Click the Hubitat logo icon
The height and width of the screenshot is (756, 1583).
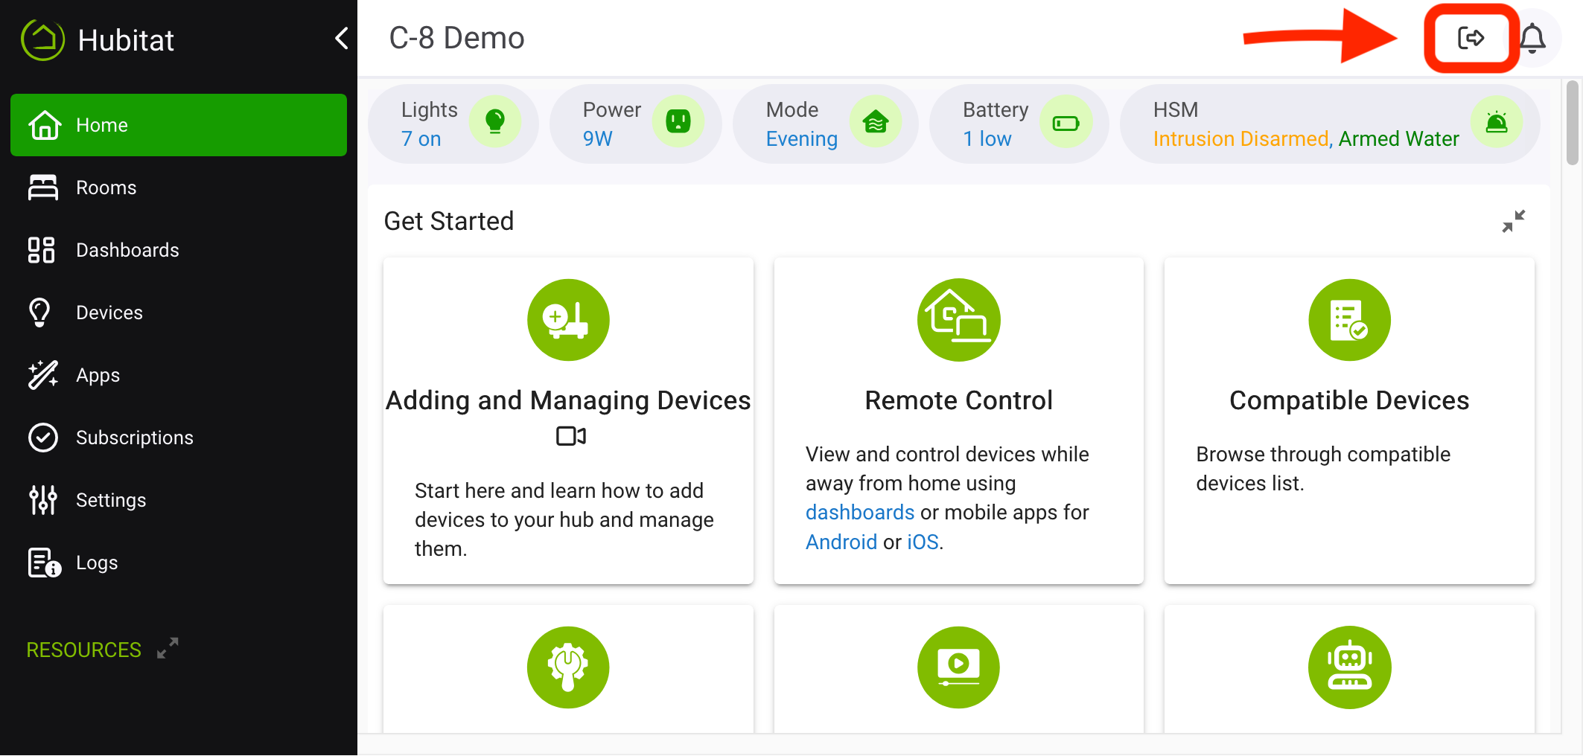tap(43, 39)
